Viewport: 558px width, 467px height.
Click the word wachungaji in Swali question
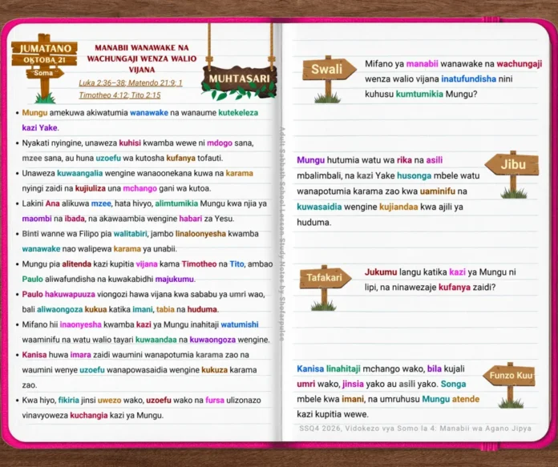(x=520, y=64)
